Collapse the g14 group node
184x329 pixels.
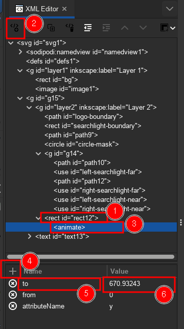click(x=38, y=154)
